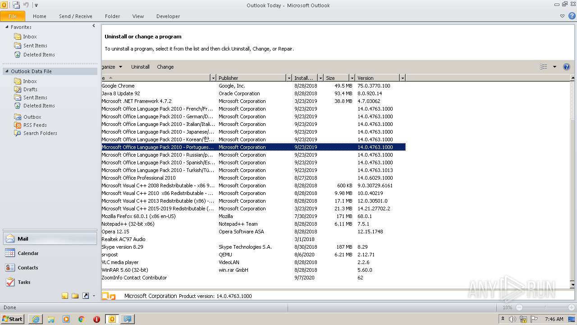577x325 pixels.
Task: Click the volume icon in system tray
Action: 513,319
